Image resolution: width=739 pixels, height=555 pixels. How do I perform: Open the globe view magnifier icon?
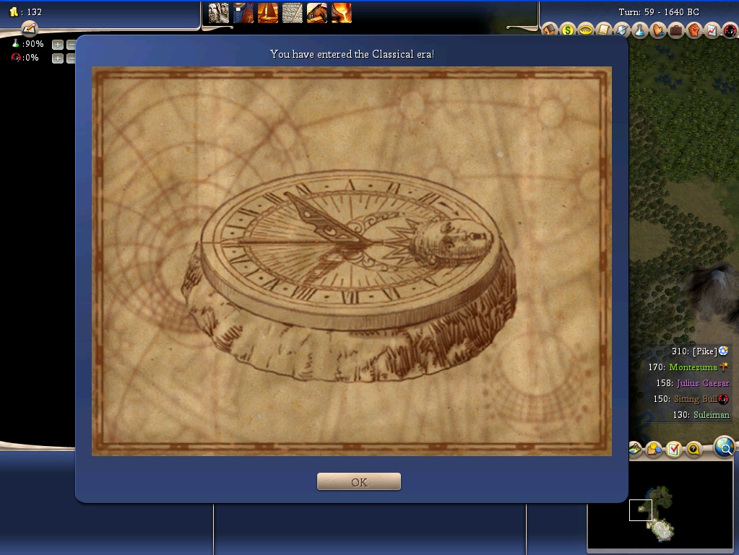click(725, 447)
